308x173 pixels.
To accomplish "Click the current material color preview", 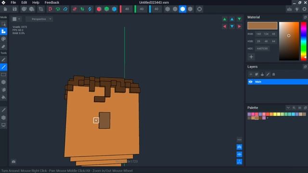I will click(262, 25).
